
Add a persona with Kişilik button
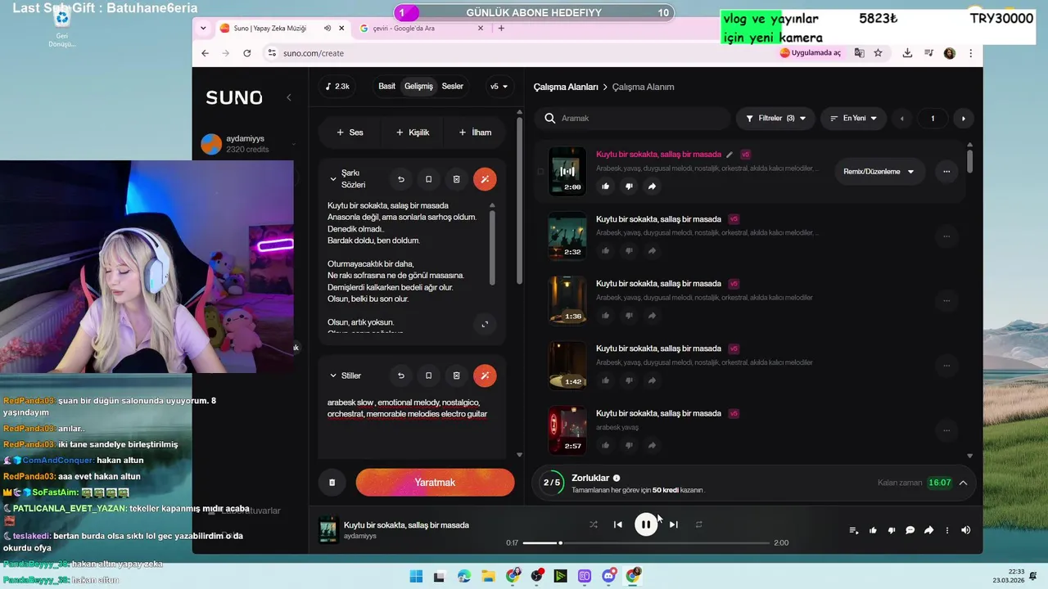click(x=413, y=133)
